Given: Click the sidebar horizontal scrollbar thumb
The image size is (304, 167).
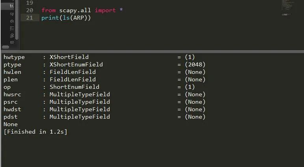Looking at the screenshot, I should coord(6,47).
